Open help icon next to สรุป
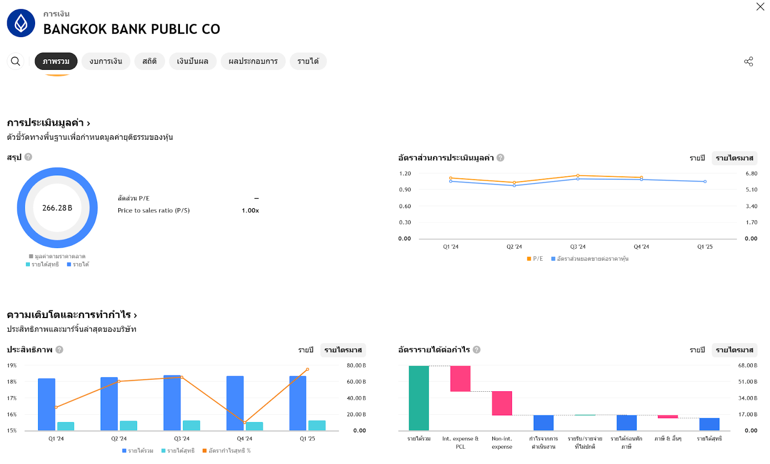Image resolution: width=770 pixels, height=464 pixels. coord(28,157)
